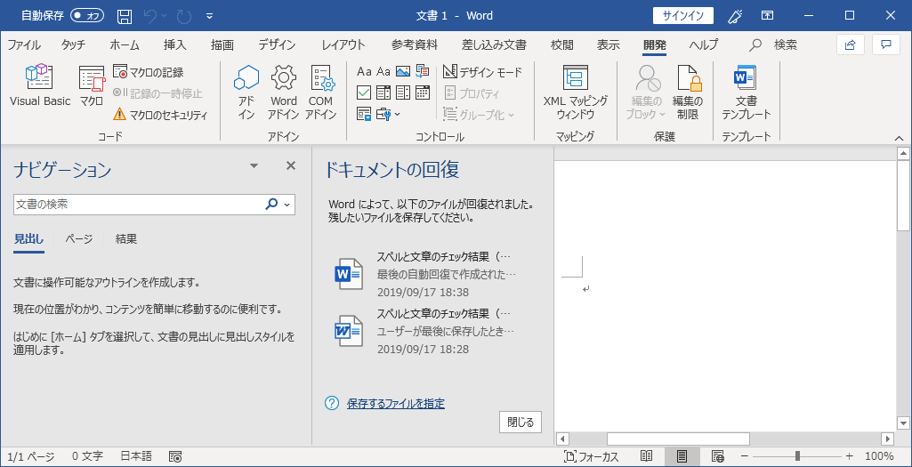The image size is (912, 467).
Task: Insert a check box content control
Action: point(364,93)
